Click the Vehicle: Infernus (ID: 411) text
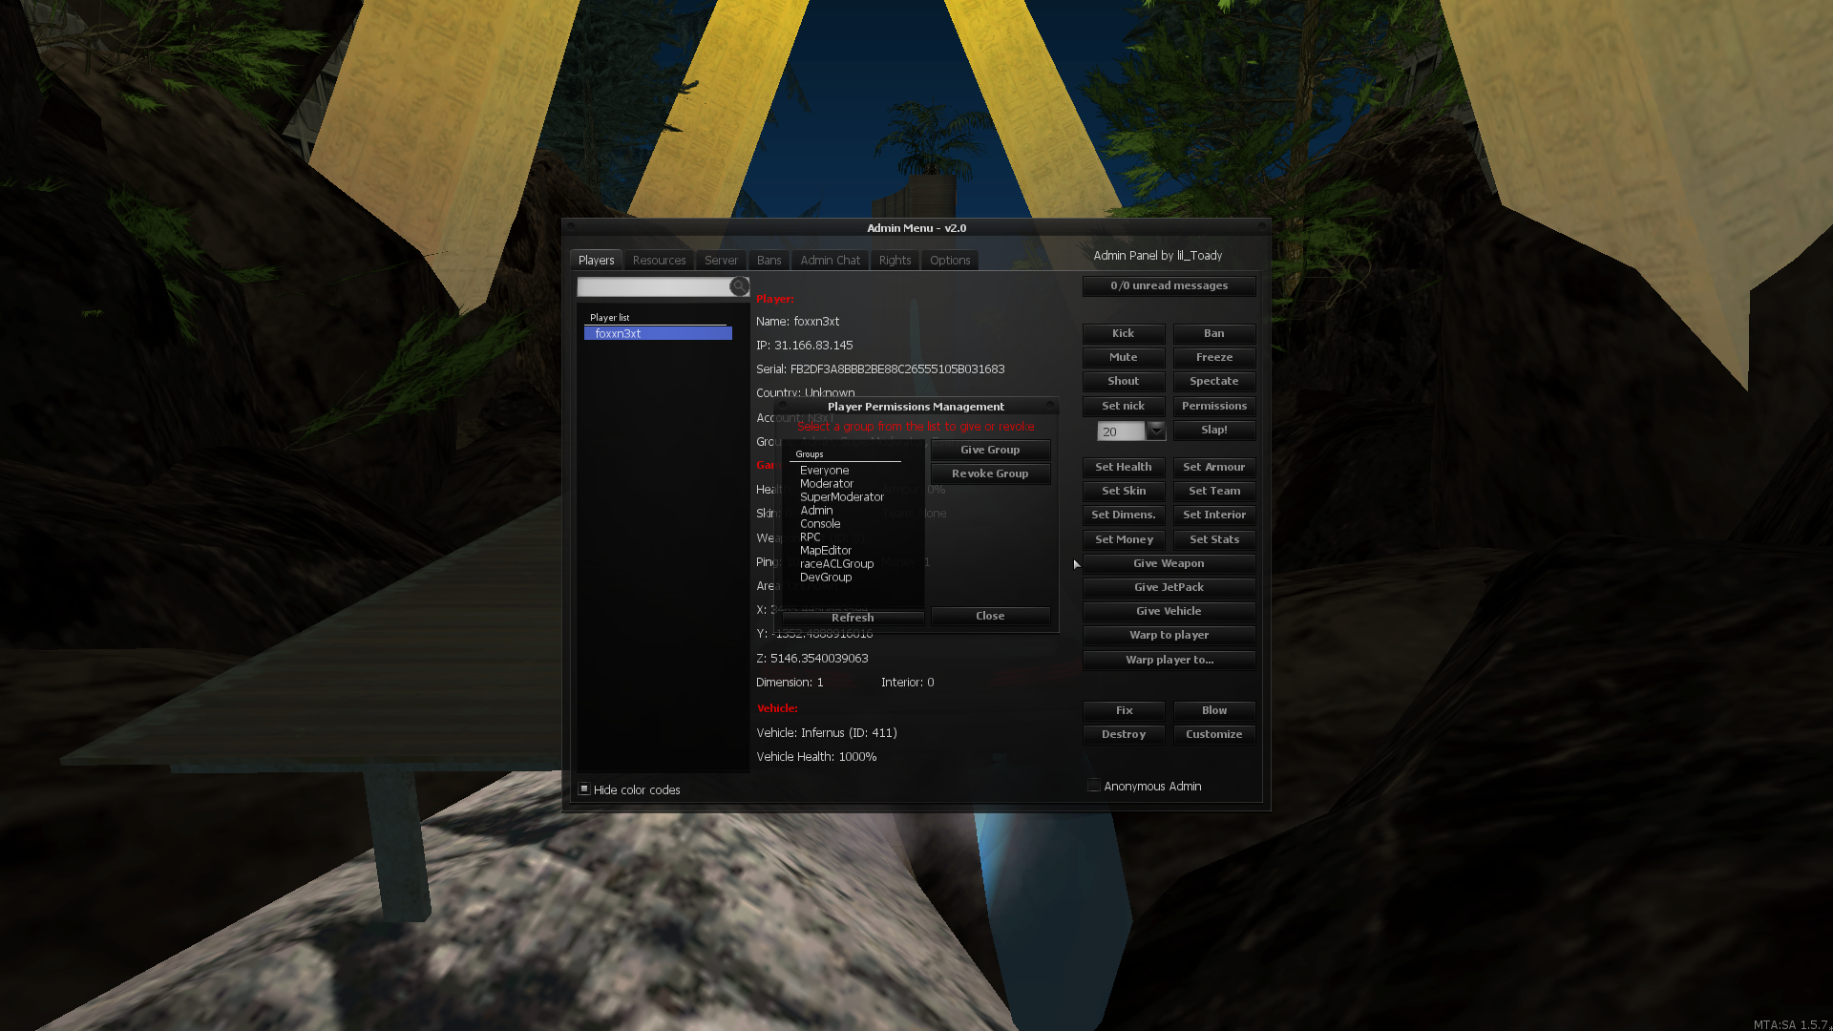This screenshot has height=1031, width=1833. click(x=827, y=732)
